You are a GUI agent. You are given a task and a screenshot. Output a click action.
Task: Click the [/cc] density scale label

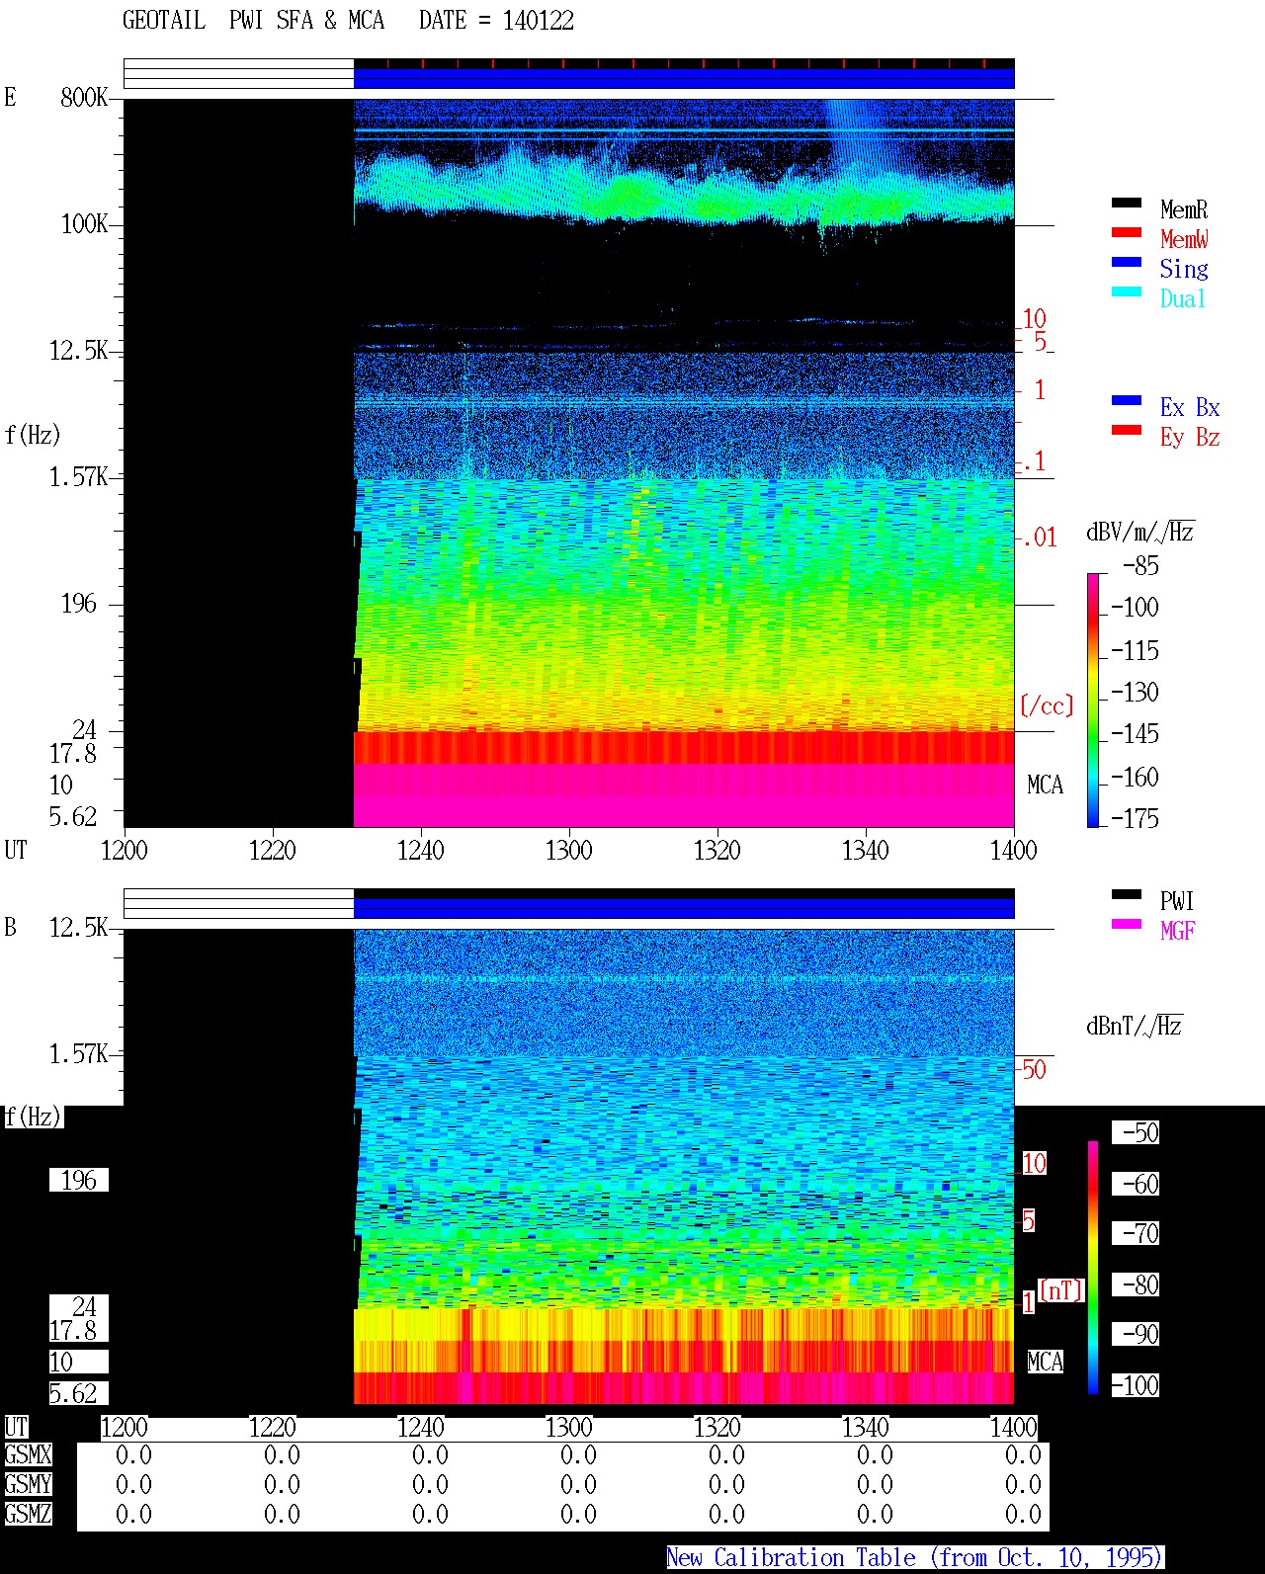(1047, 705)
